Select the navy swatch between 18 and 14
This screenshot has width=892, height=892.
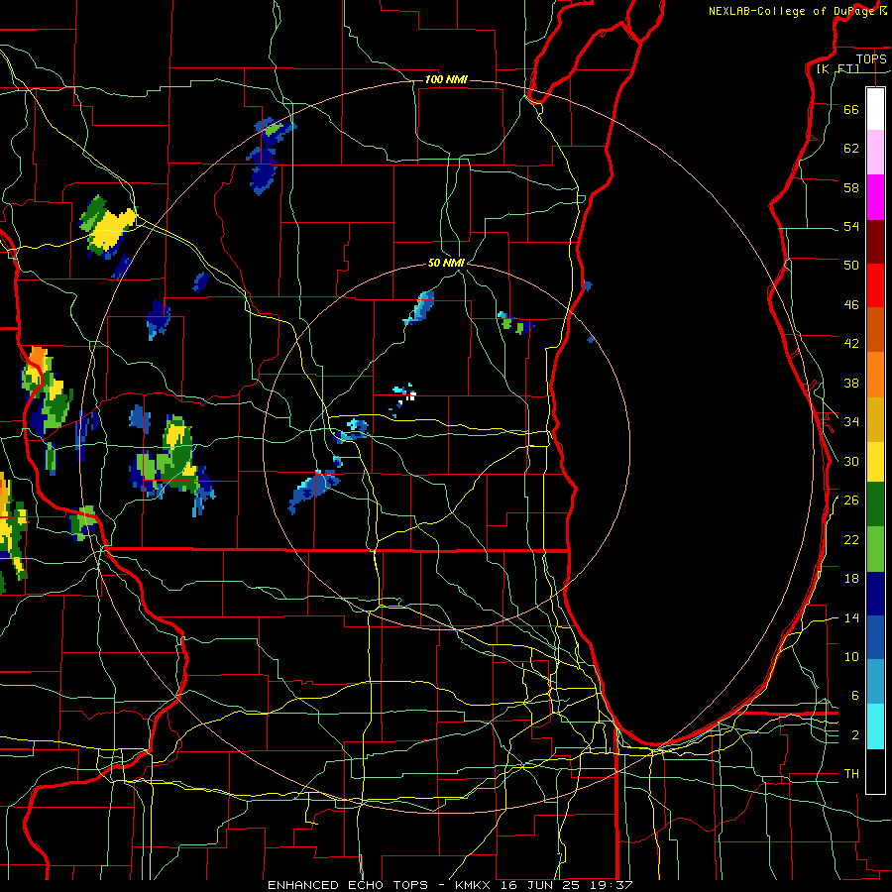[x=875, y=594]
